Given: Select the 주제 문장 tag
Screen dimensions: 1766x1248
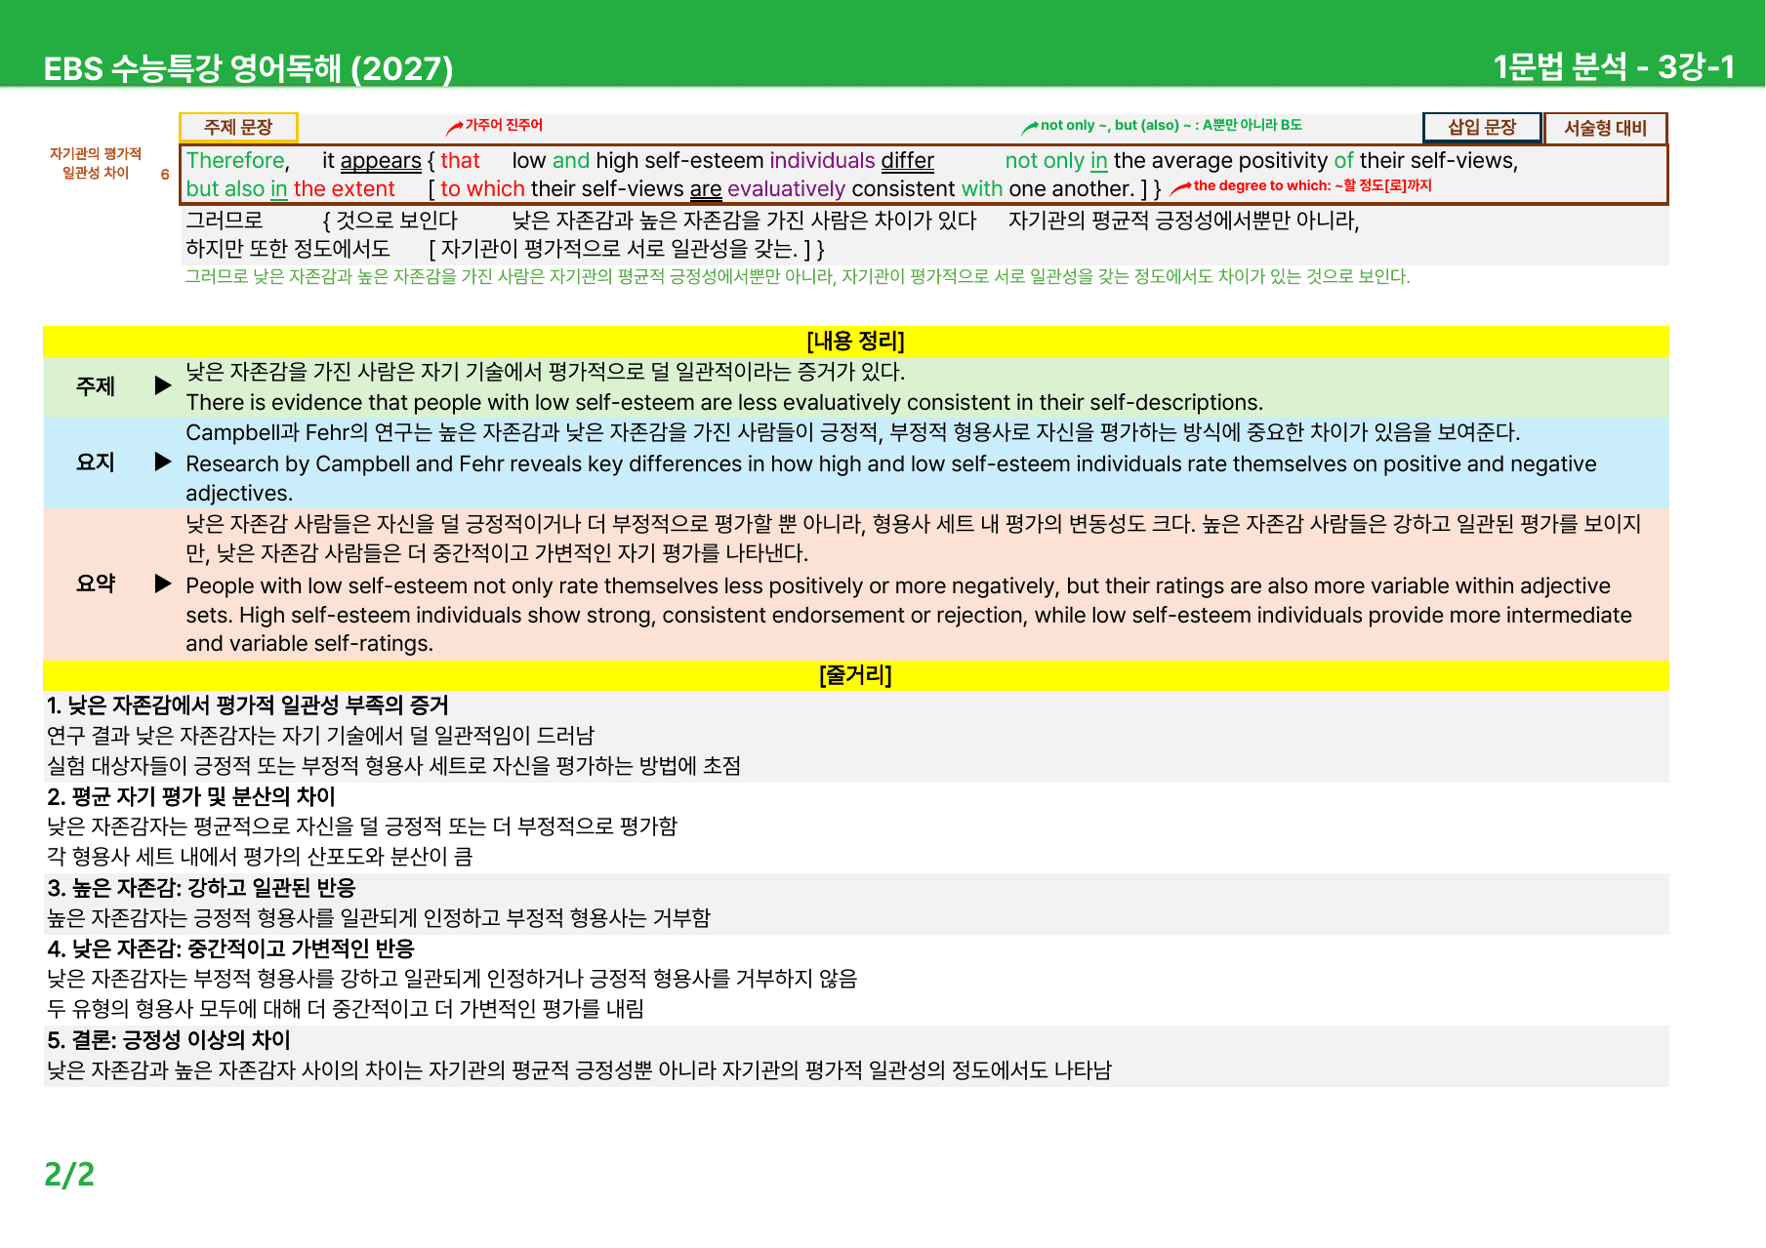Looking at the screenshot, I should (238, 128).
